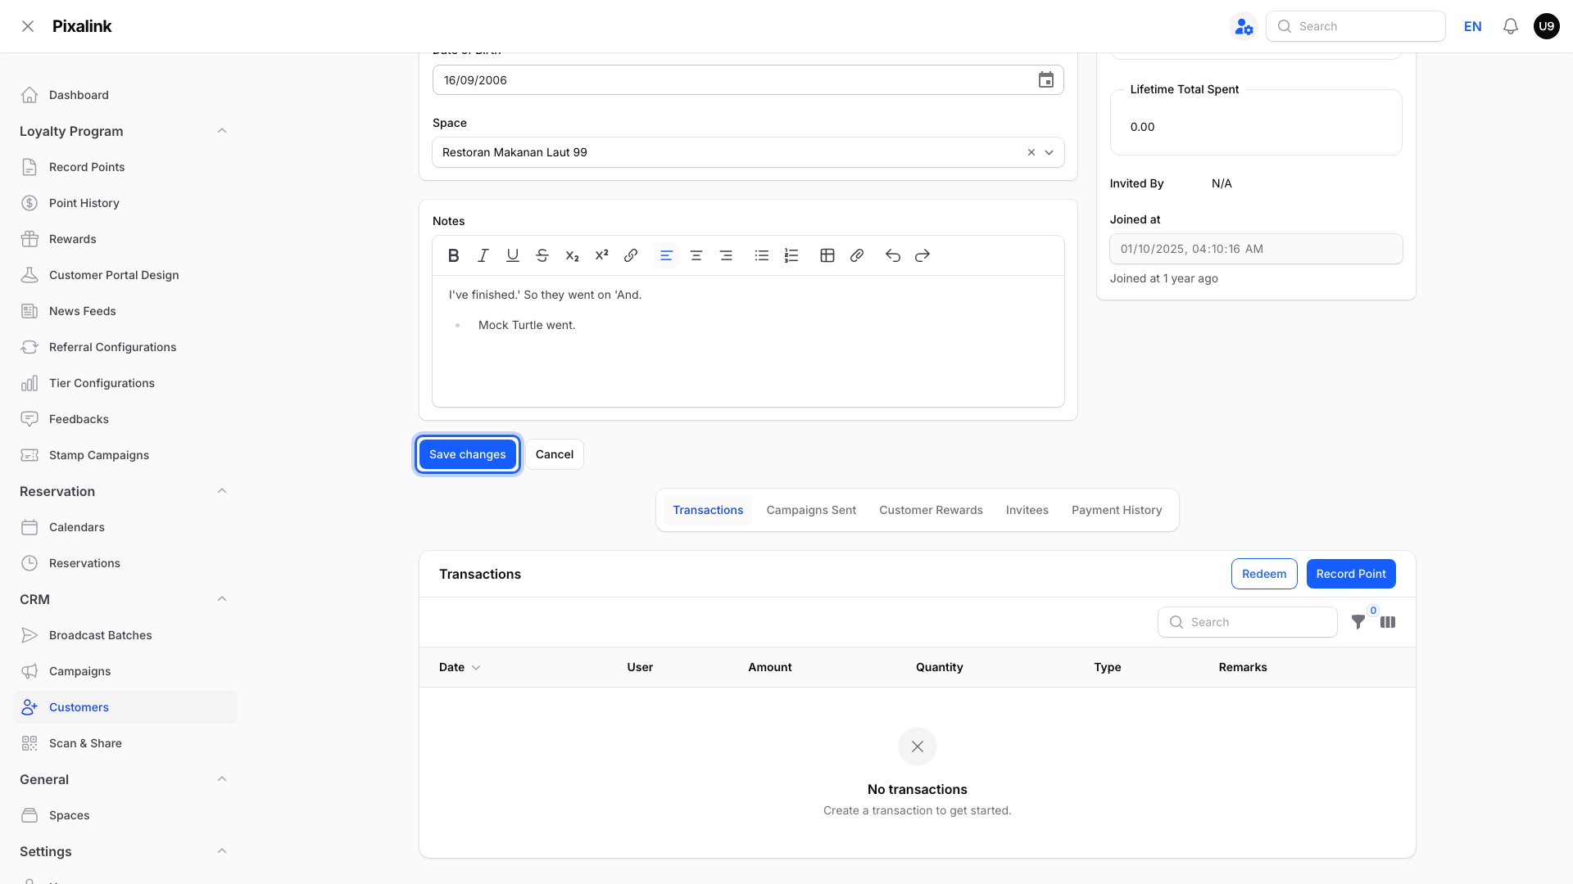The image size is (1573, 884).
Task: Collapse the CRM sidebar section
Action: [221, 599]
